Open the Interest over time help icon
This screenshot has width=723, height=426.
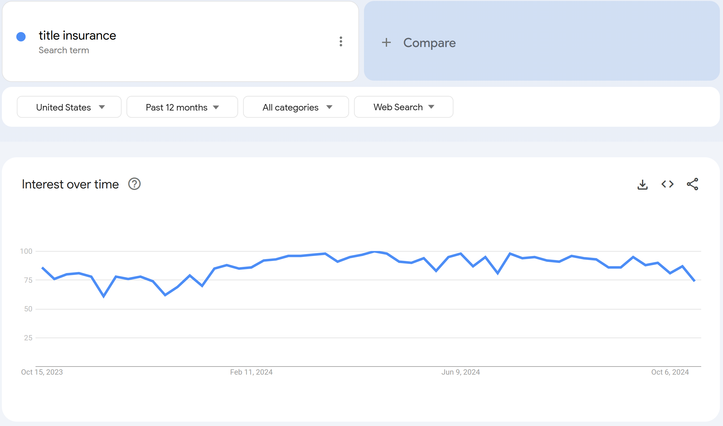(134, 184)
